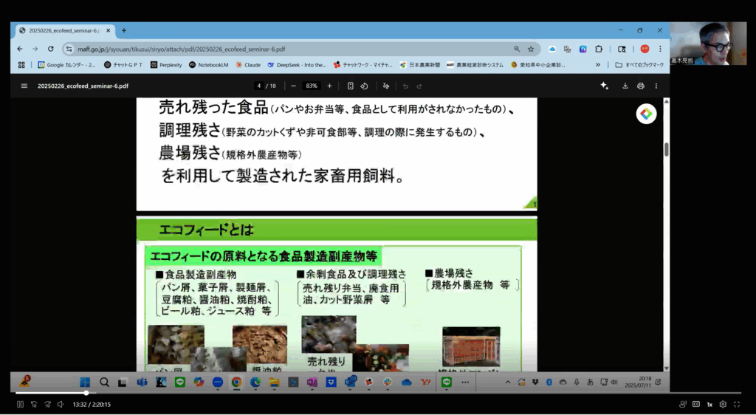This screenshot has height=415, width=756.
Task: Open the Chrome apps grid shortcut
Action: click(21, 64)
